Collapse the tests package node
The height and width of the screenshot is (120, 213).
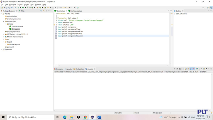pos(6,24)
